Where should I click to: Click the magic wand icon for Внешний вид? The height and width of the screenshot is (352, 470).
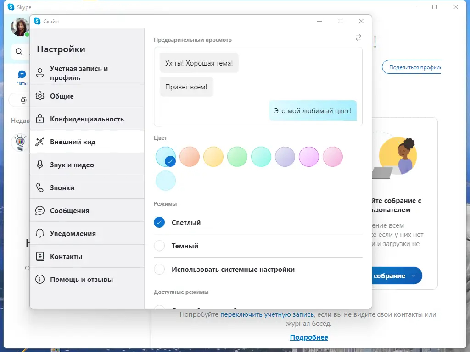point(40,142)
